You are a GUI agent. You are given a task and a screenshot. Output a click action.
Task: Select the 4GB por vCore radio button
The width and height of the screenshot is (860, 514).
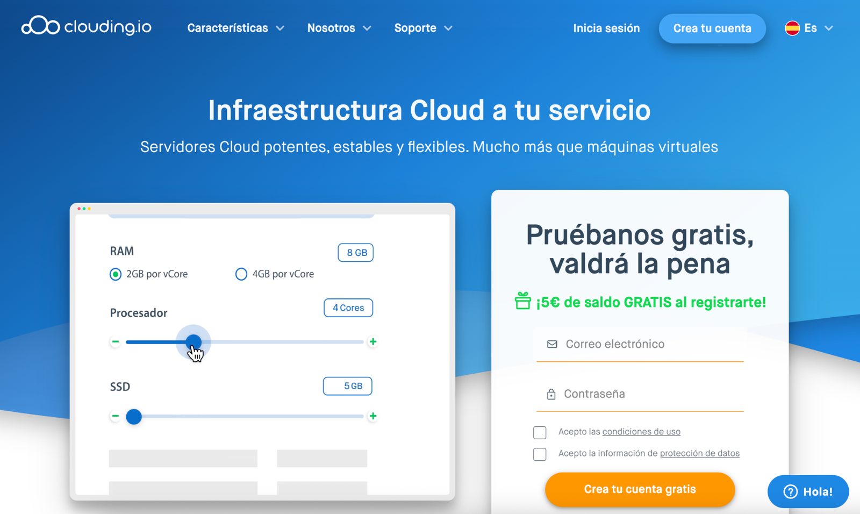(x=241, y=274)
